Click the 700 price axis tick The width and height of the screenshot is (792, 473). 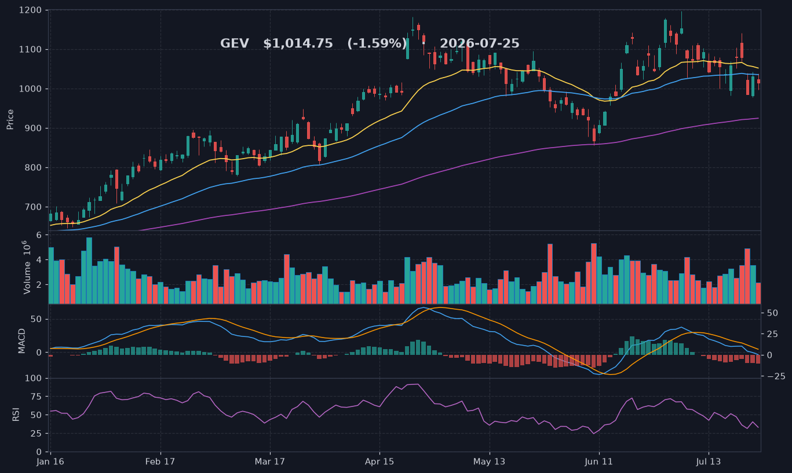pos(32,207)
